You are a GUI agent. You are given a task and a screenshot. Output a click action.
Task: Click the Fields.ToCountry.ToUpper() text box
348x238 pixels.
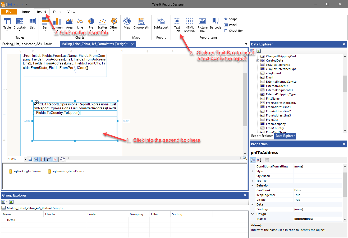75,113
